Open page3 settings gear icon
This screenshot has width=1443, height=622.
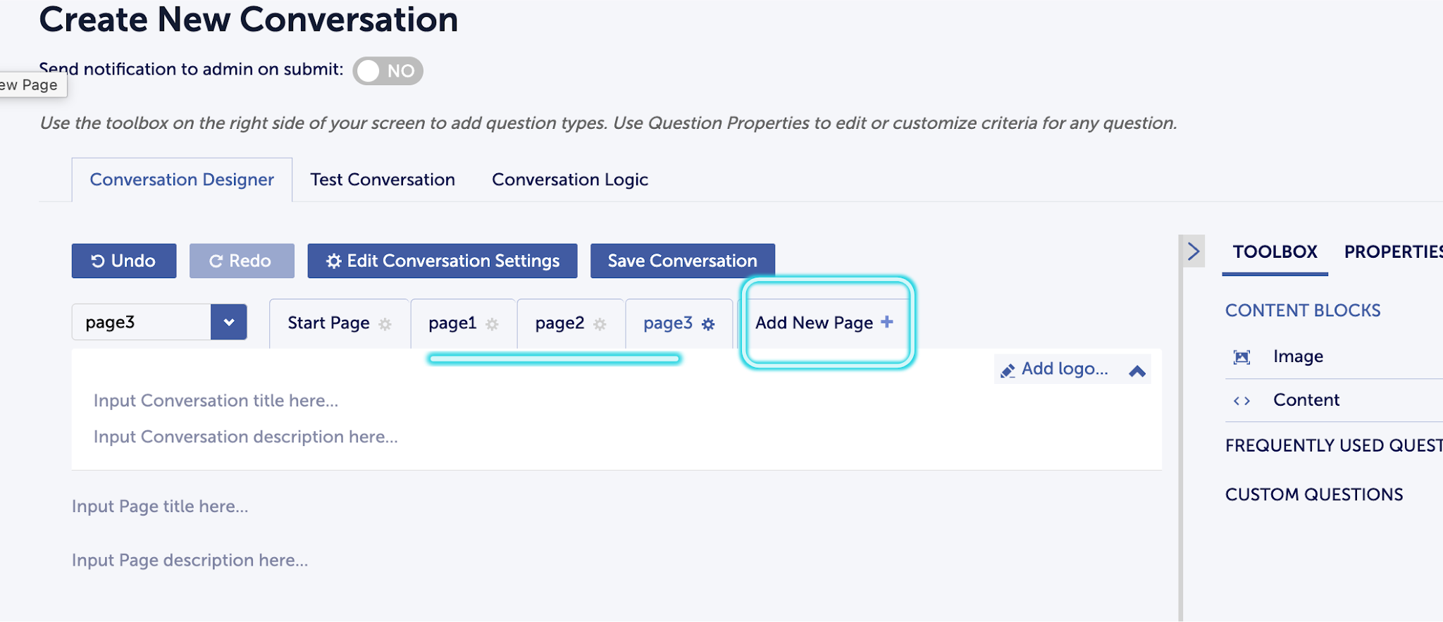click(708, 324)
